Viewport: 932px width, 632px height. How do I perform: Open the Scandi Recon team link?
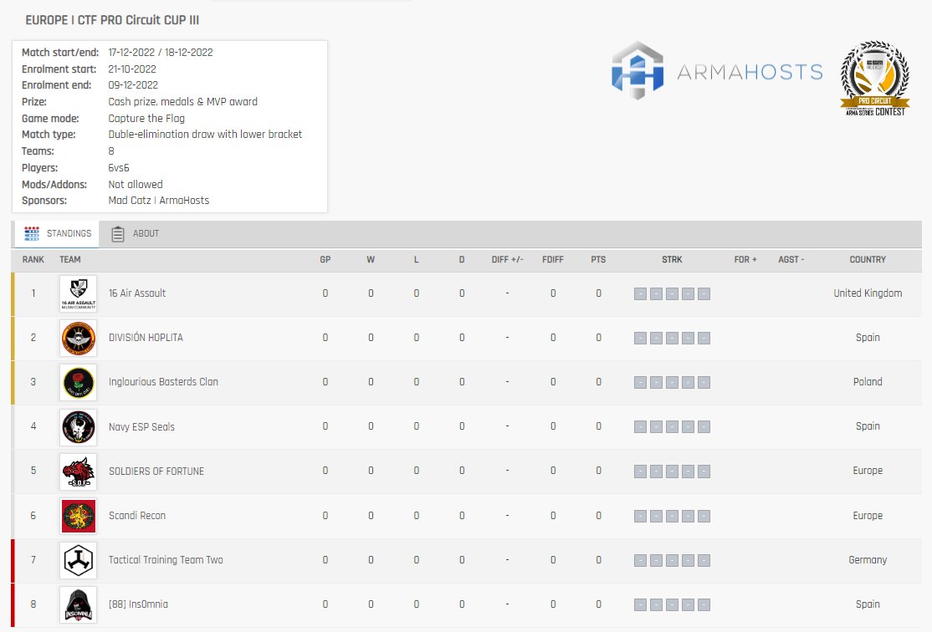click(137, 516)
